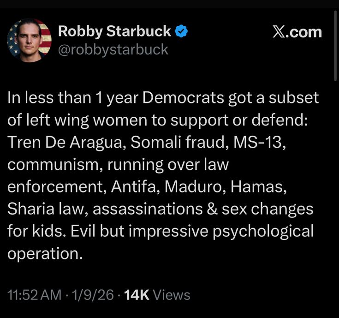339x318 pixels.
Task: Click the "Sharia law" phrase
Action: tap(46, 210)
